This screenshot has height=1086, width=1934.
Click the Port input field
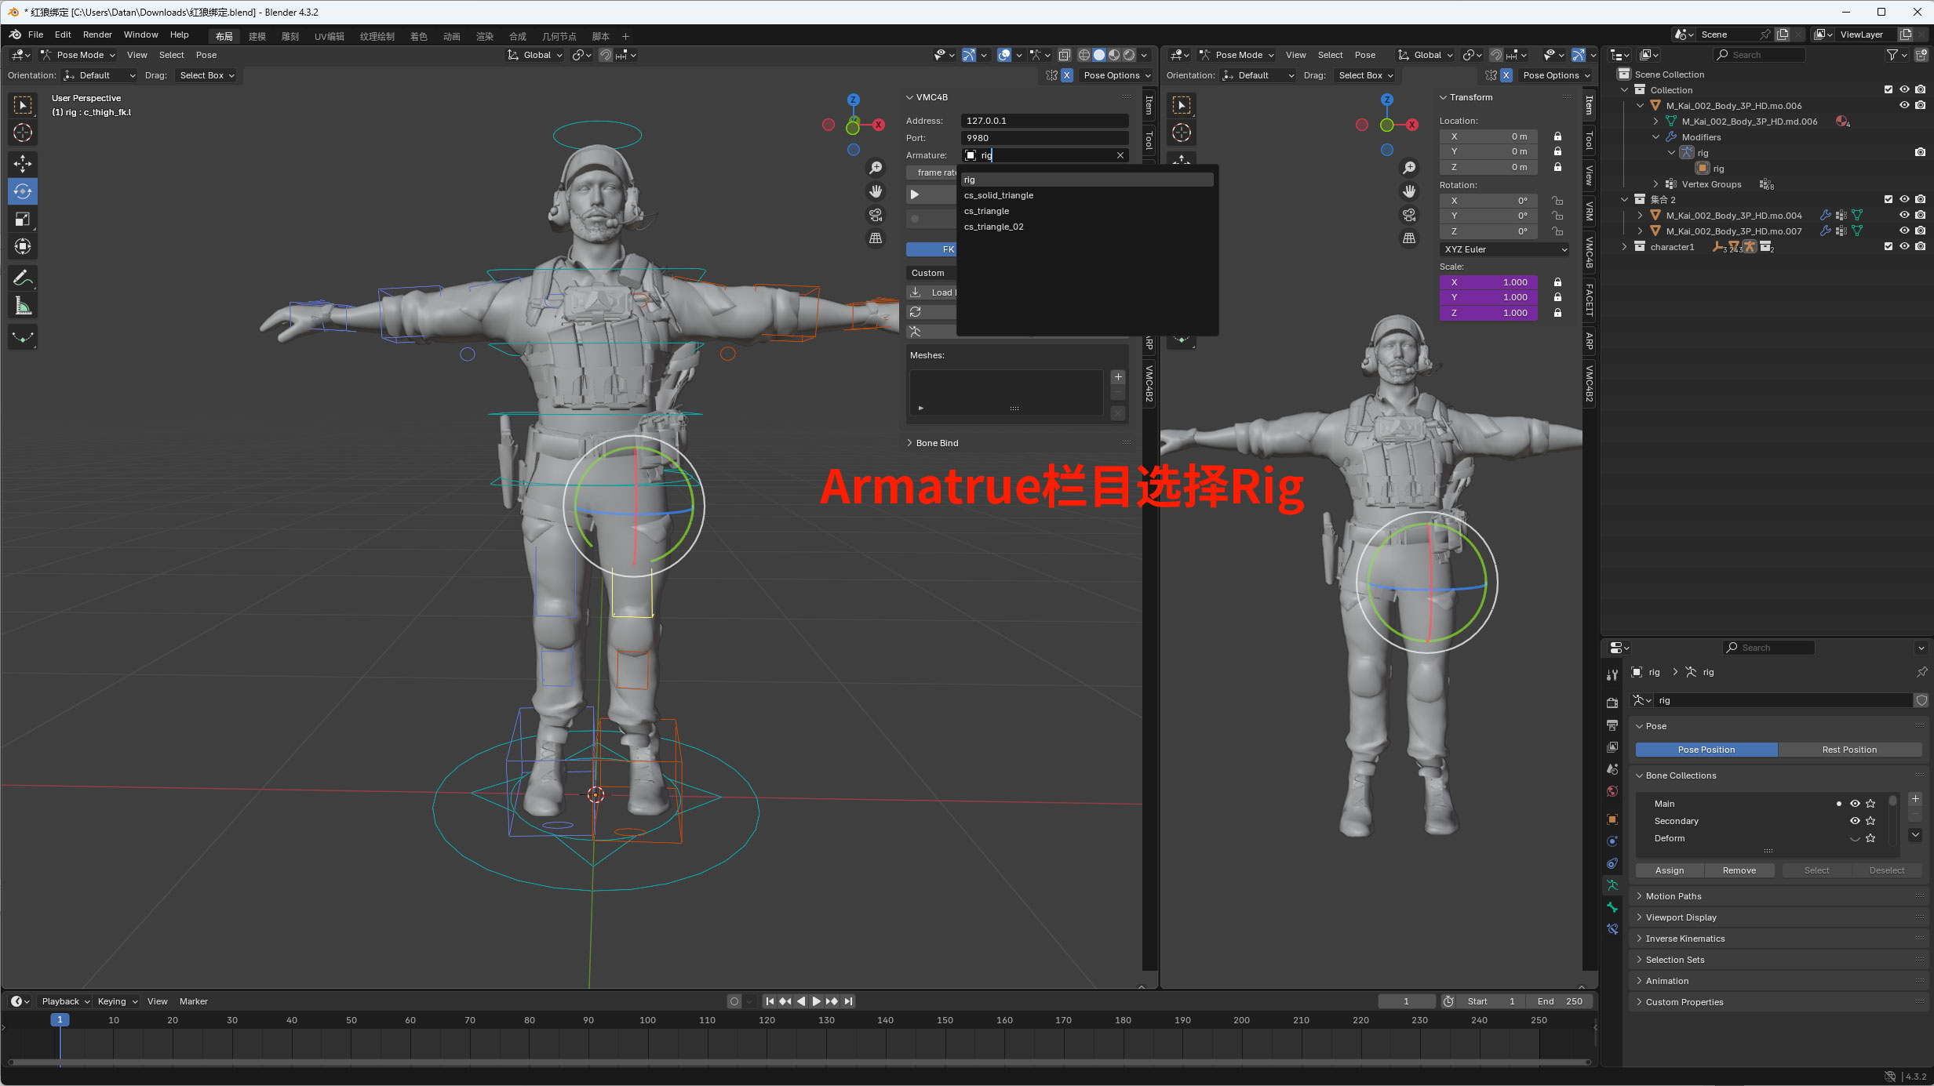pos(1043,138)
